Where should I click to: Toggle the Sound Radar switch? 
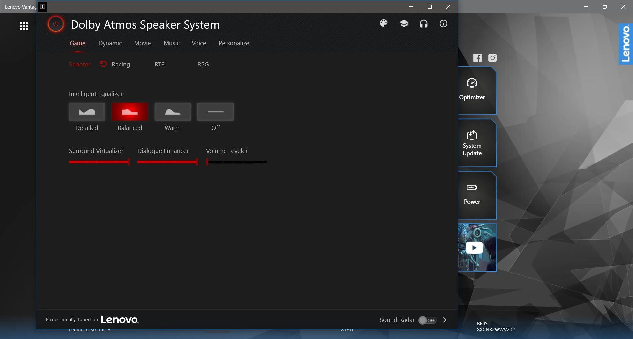click(x=428, y=320)
